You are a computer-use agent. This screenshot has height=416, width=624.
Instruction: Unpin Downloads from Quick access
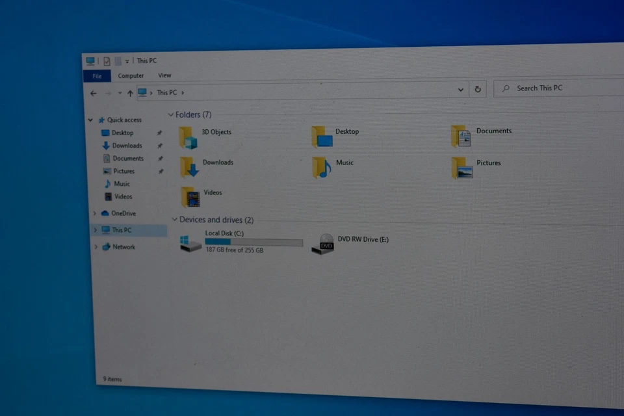pos(160,146)
